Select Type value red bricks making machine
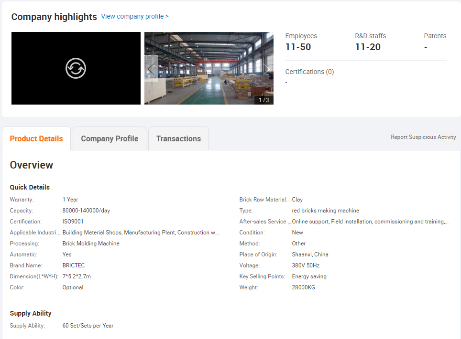This screenshot has height=339, width=461. tap(326, 211)
